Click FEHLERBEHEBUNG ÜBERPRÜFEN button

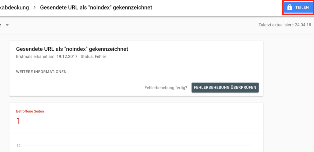click(225, 88)
